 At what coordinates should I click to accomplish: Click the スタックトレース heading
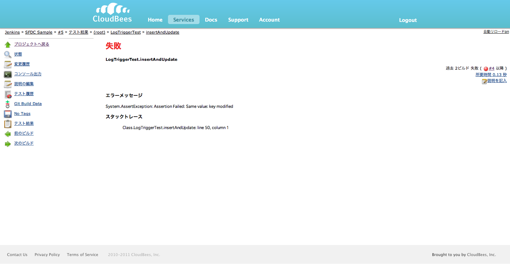tap(124, 117)
